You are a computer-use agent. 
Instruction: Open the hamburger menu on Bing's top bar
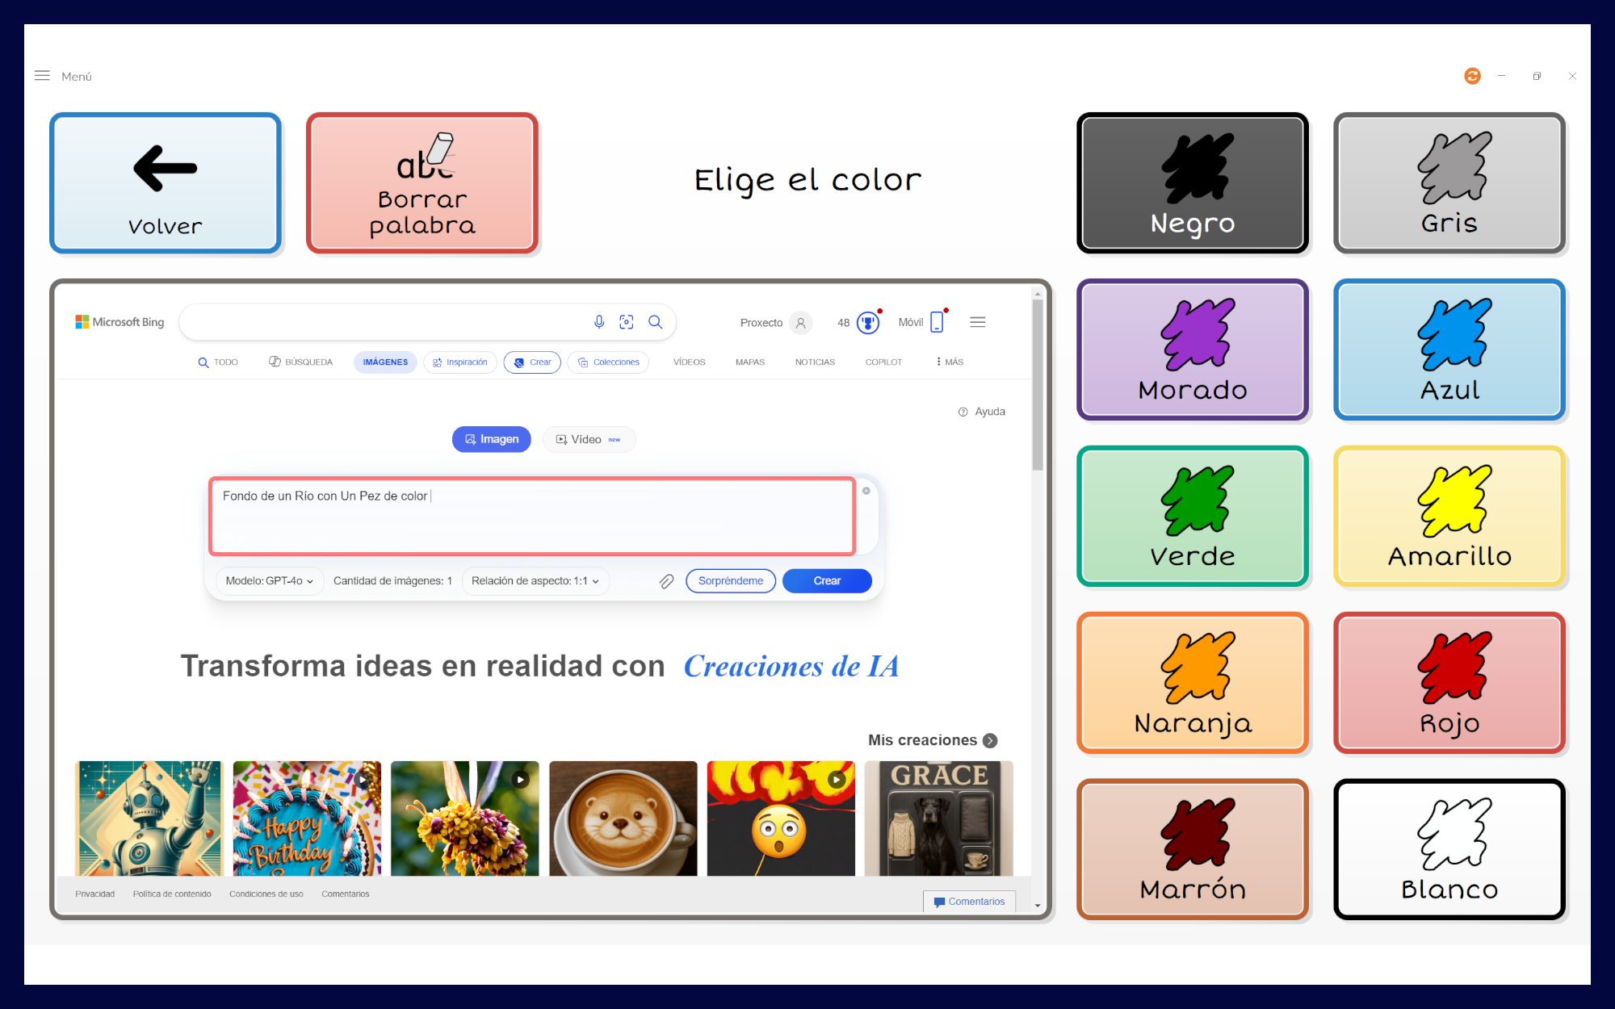[x=977, y=321]
